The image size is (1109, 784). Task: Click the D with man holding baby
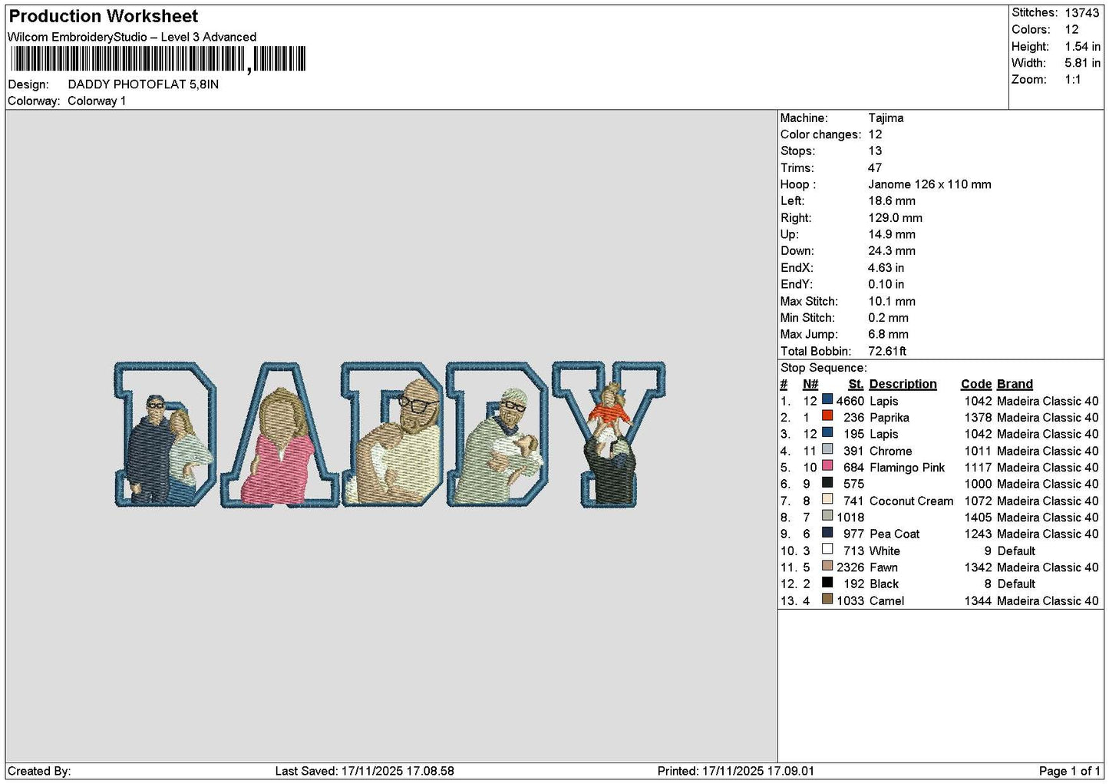tap(498, 435)
